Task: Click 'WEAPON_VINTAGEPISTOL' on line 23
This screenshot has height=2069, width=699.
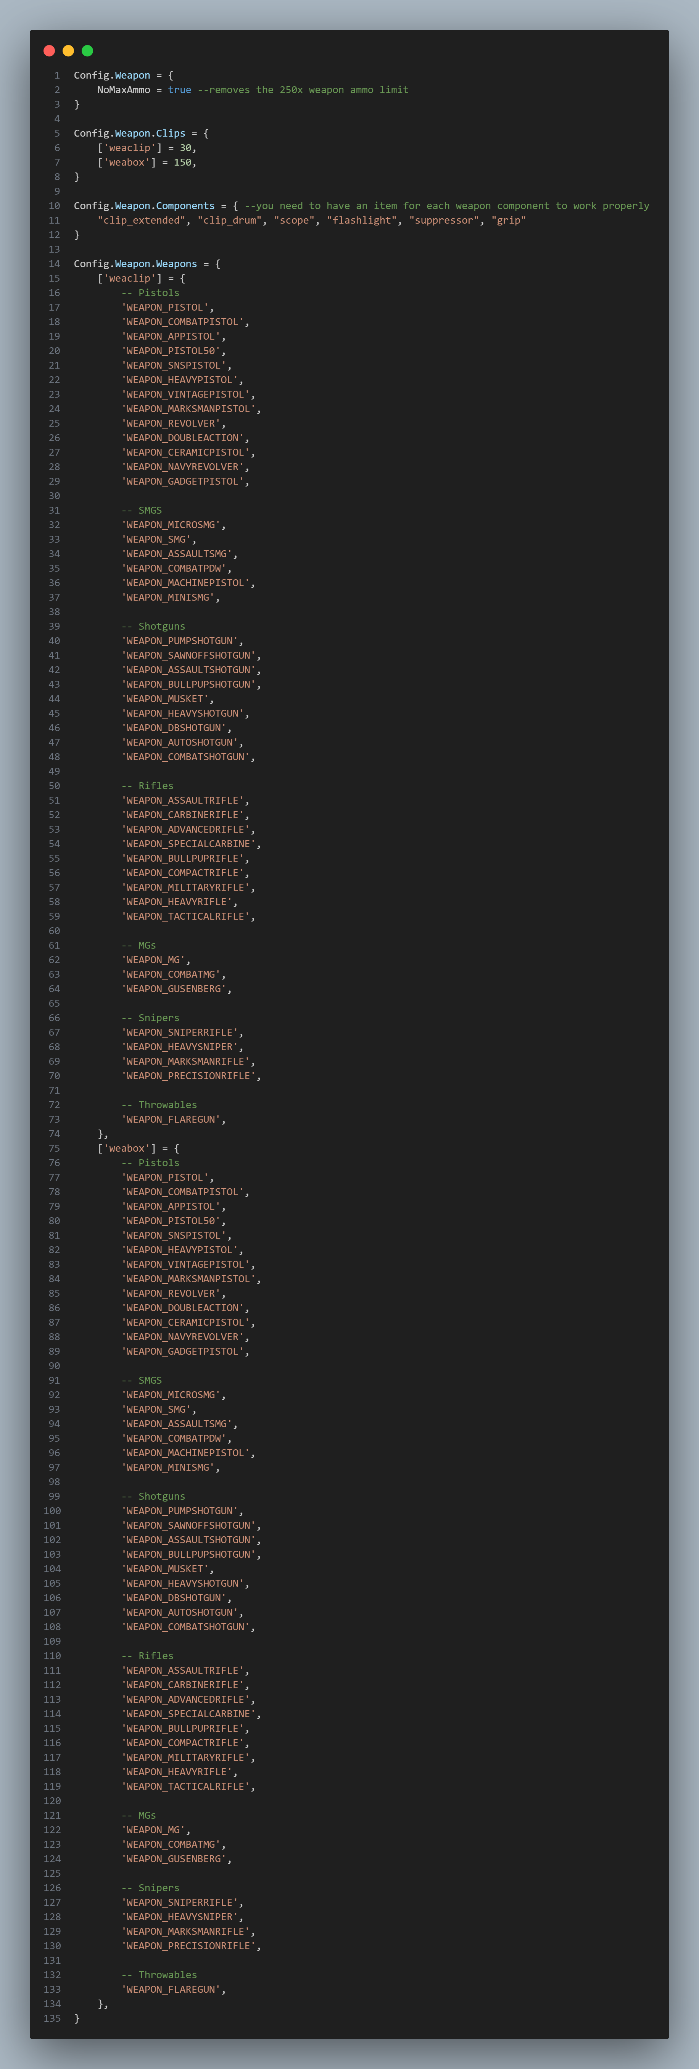Action: tap(185, 394)
